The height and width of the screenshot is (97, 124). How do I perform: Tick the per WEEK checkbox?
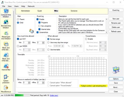pos(18,46)
